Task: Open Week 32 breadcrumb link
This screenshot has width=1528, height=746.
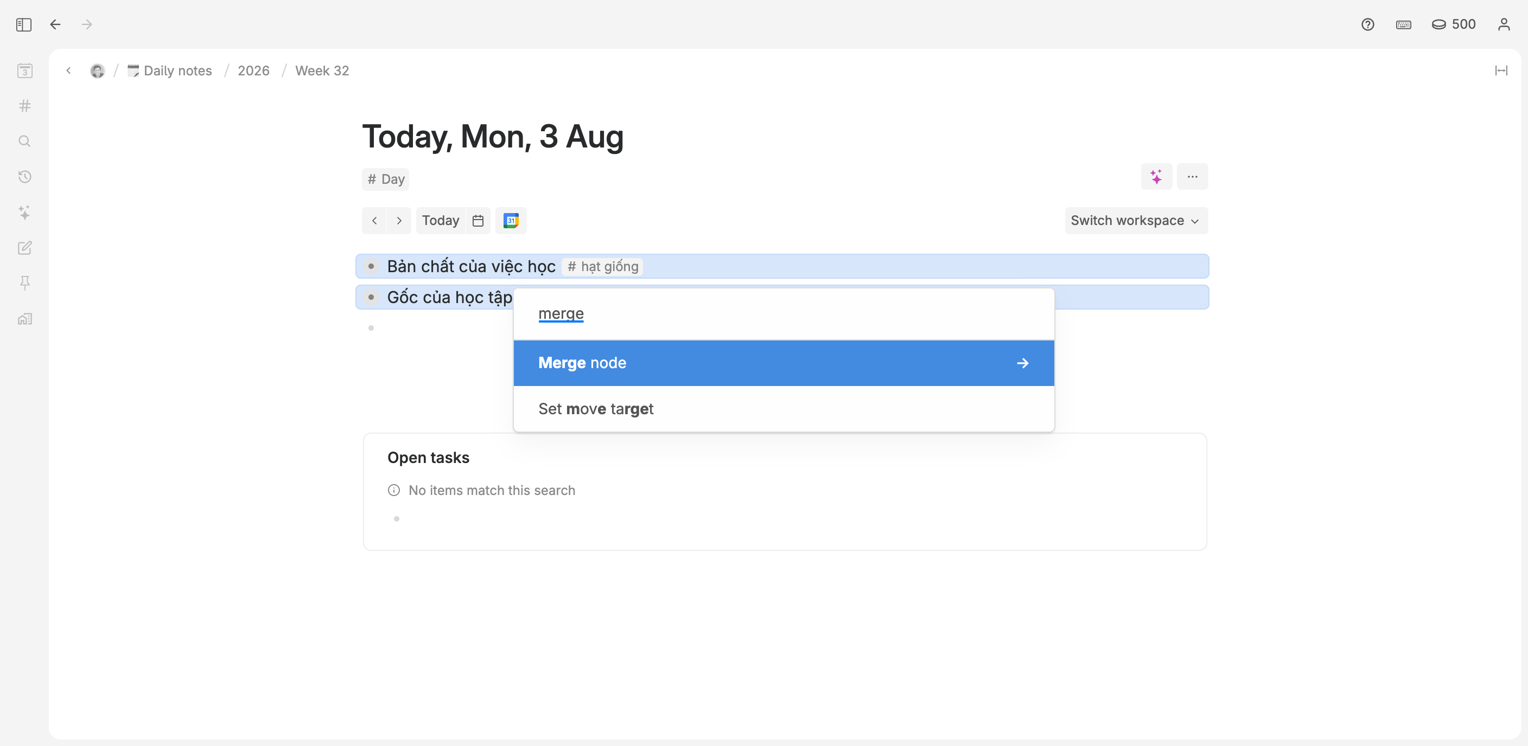Action: click(x=322, y=70)
